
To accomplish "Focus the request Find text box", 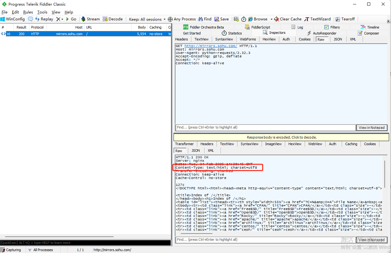I will click(265, 128).
